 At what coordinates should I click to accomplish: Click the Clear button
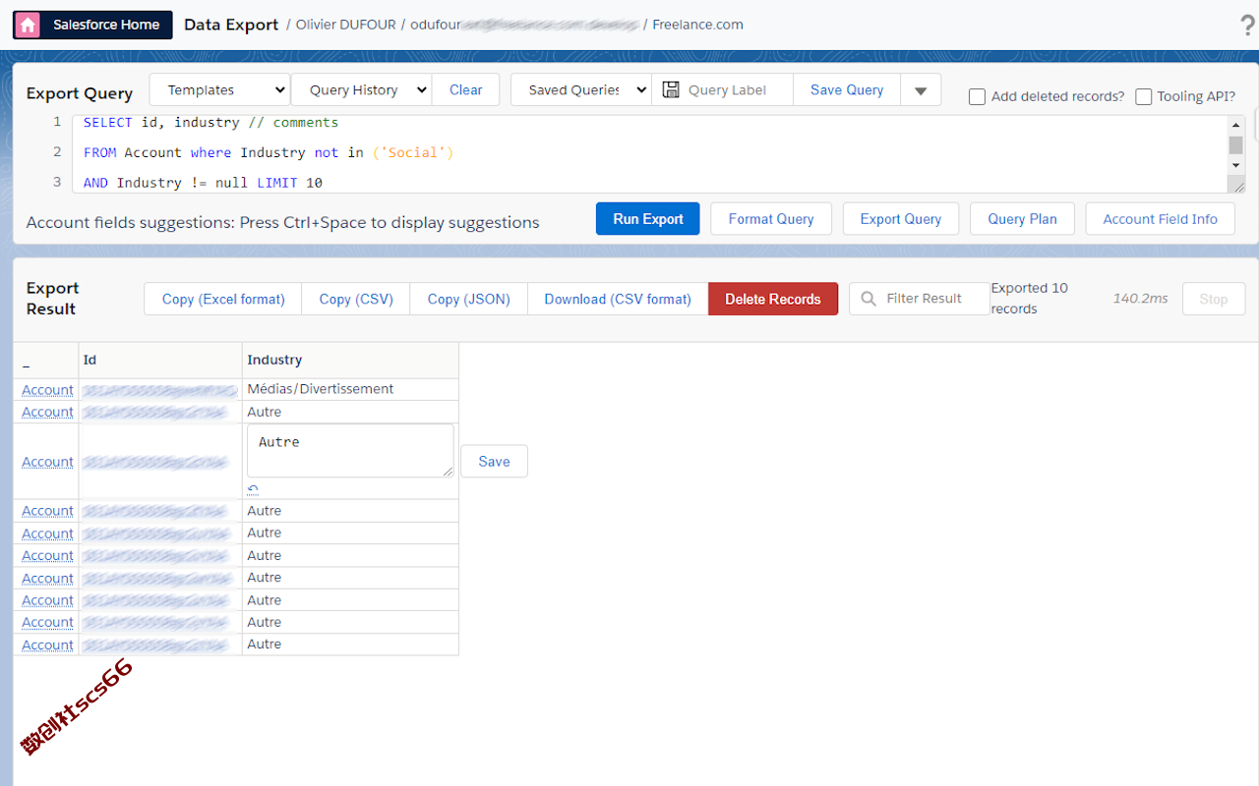click(x=465, y=89)
